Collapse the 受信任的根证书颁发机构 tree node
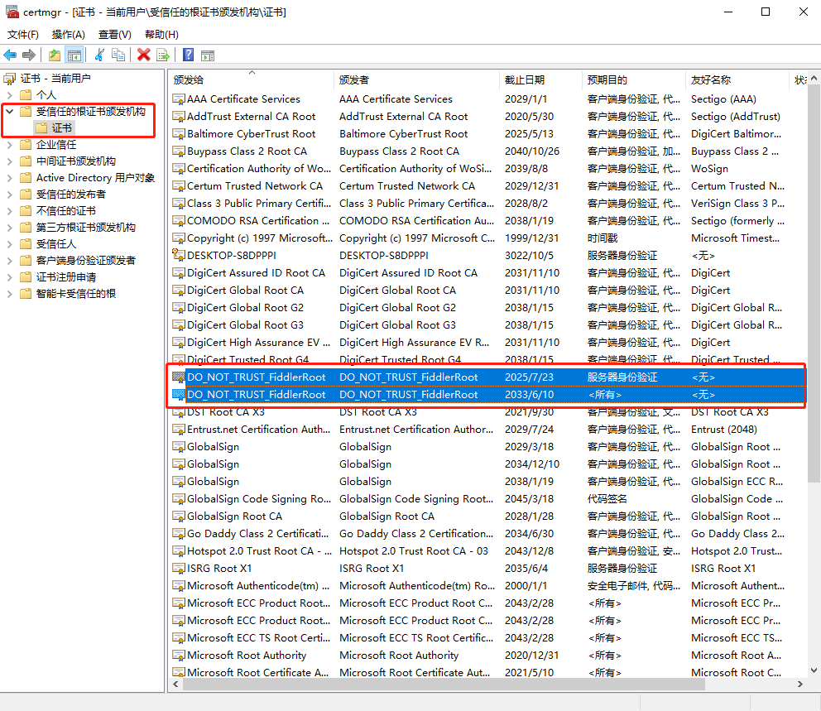Viewport: 821px width, 711px height. (x=9, y=111)
